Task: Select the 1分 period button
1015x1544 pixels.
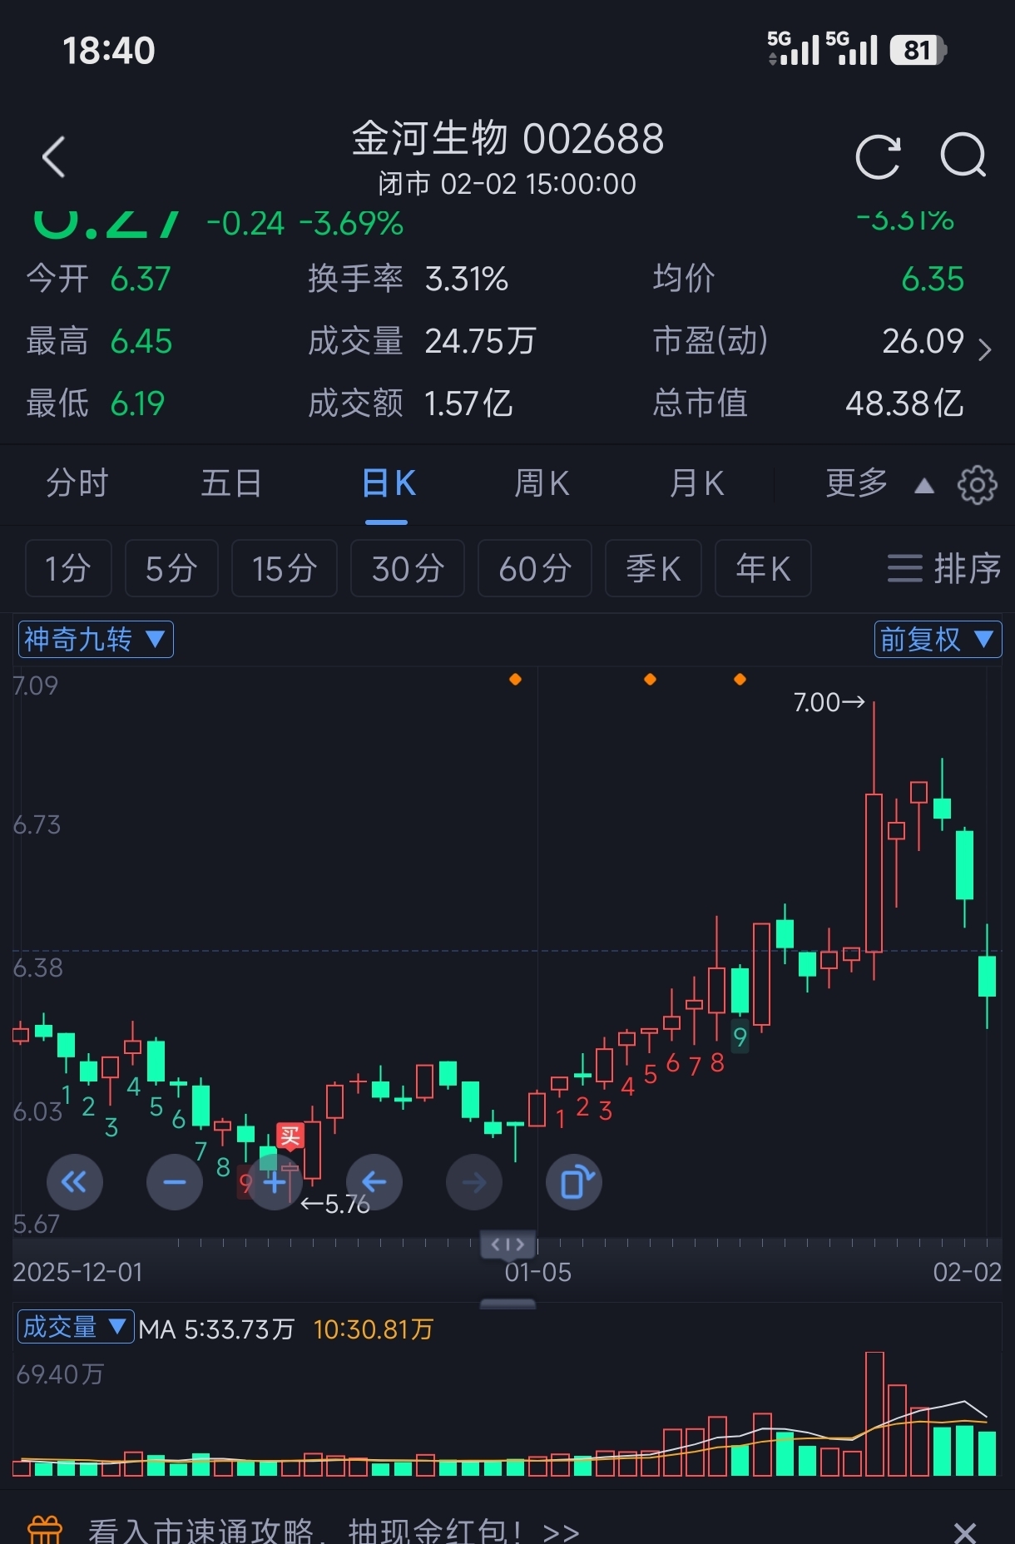Action: 68,568
